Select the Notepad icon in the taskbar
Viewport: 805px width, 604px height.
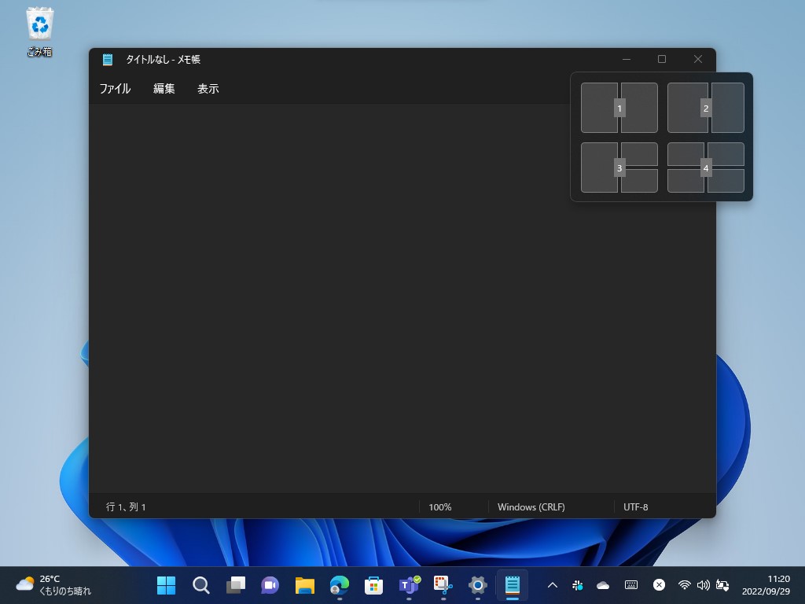512,585
